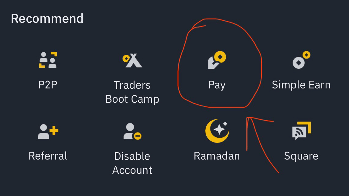The image size is (349, 196).
Task: Open the Pay hand-and-coin icon
Action: point(217,60)
